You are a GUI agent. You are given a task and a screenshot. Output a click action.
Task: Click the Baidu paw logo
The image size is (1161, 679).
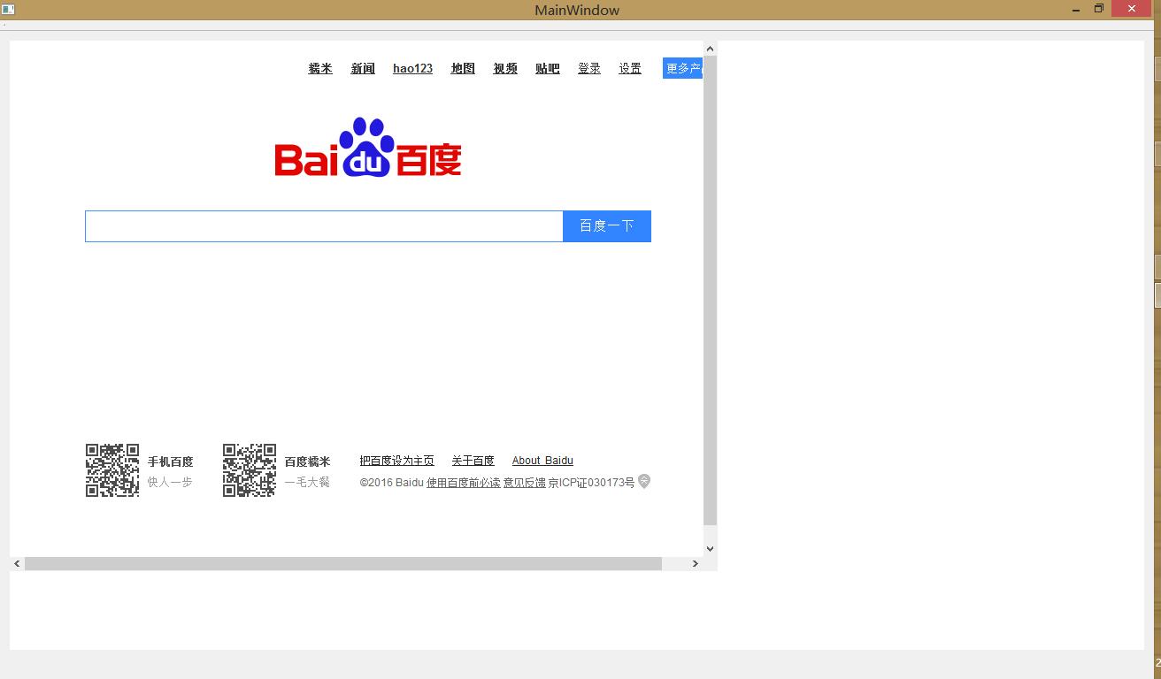point(368,147)
